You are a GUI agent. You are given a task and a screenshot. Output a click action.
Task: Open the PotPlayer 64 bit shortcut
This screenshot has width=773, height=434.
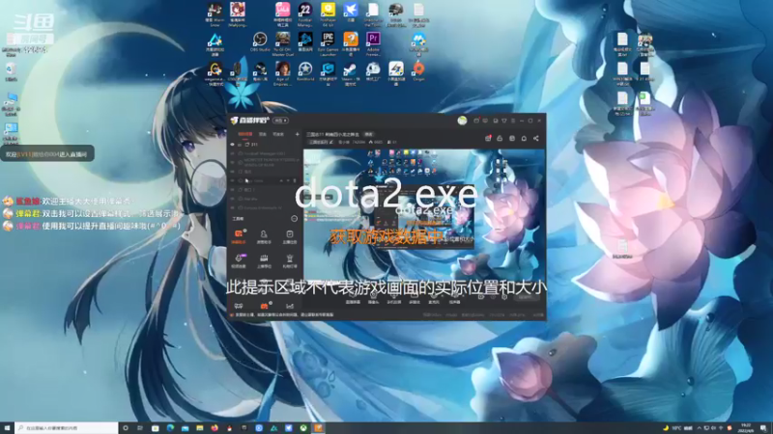pyautogui.click(x=328, y=14)
